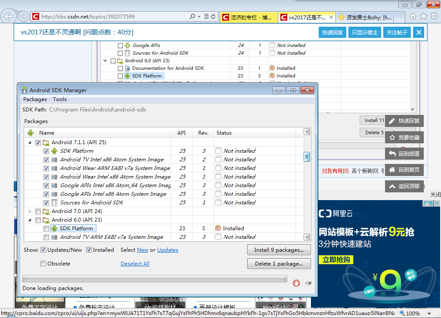Screen dimensions: 441x318
Task: Click the Android robot icon in Name column header
Action: pos(31,133)
